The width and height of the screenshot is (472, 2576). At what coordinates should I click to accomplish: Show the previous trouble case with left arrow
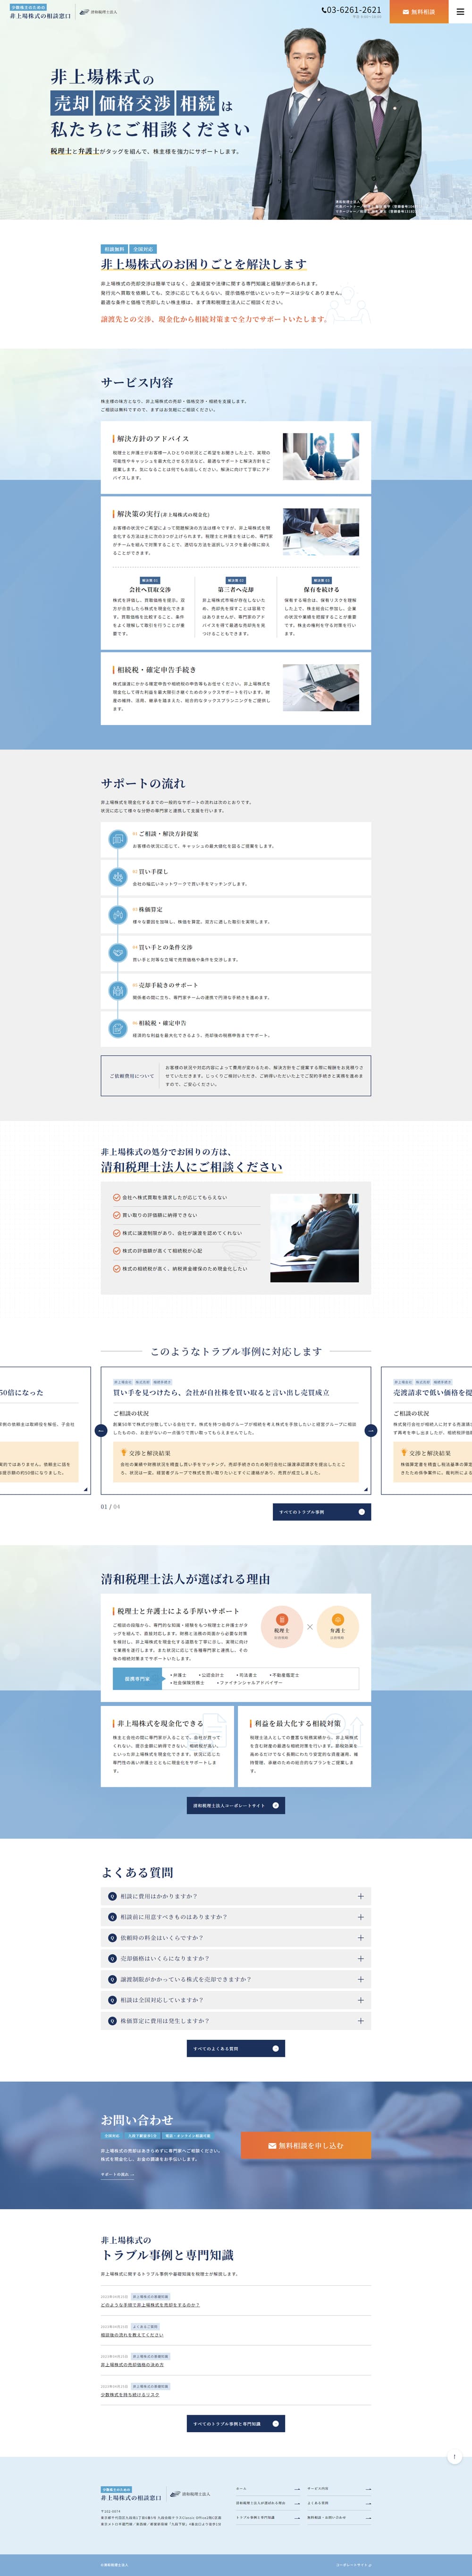(101, 1431)
